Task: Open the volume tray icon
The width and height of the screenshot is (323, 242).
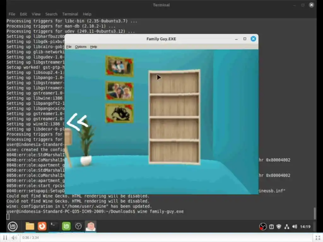Action: [295, 227]
